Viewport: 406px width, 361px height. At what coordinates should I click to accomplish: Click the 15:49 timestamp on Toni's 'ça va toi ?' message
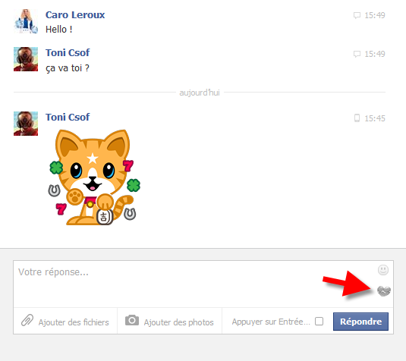click(x=375, y=54)
